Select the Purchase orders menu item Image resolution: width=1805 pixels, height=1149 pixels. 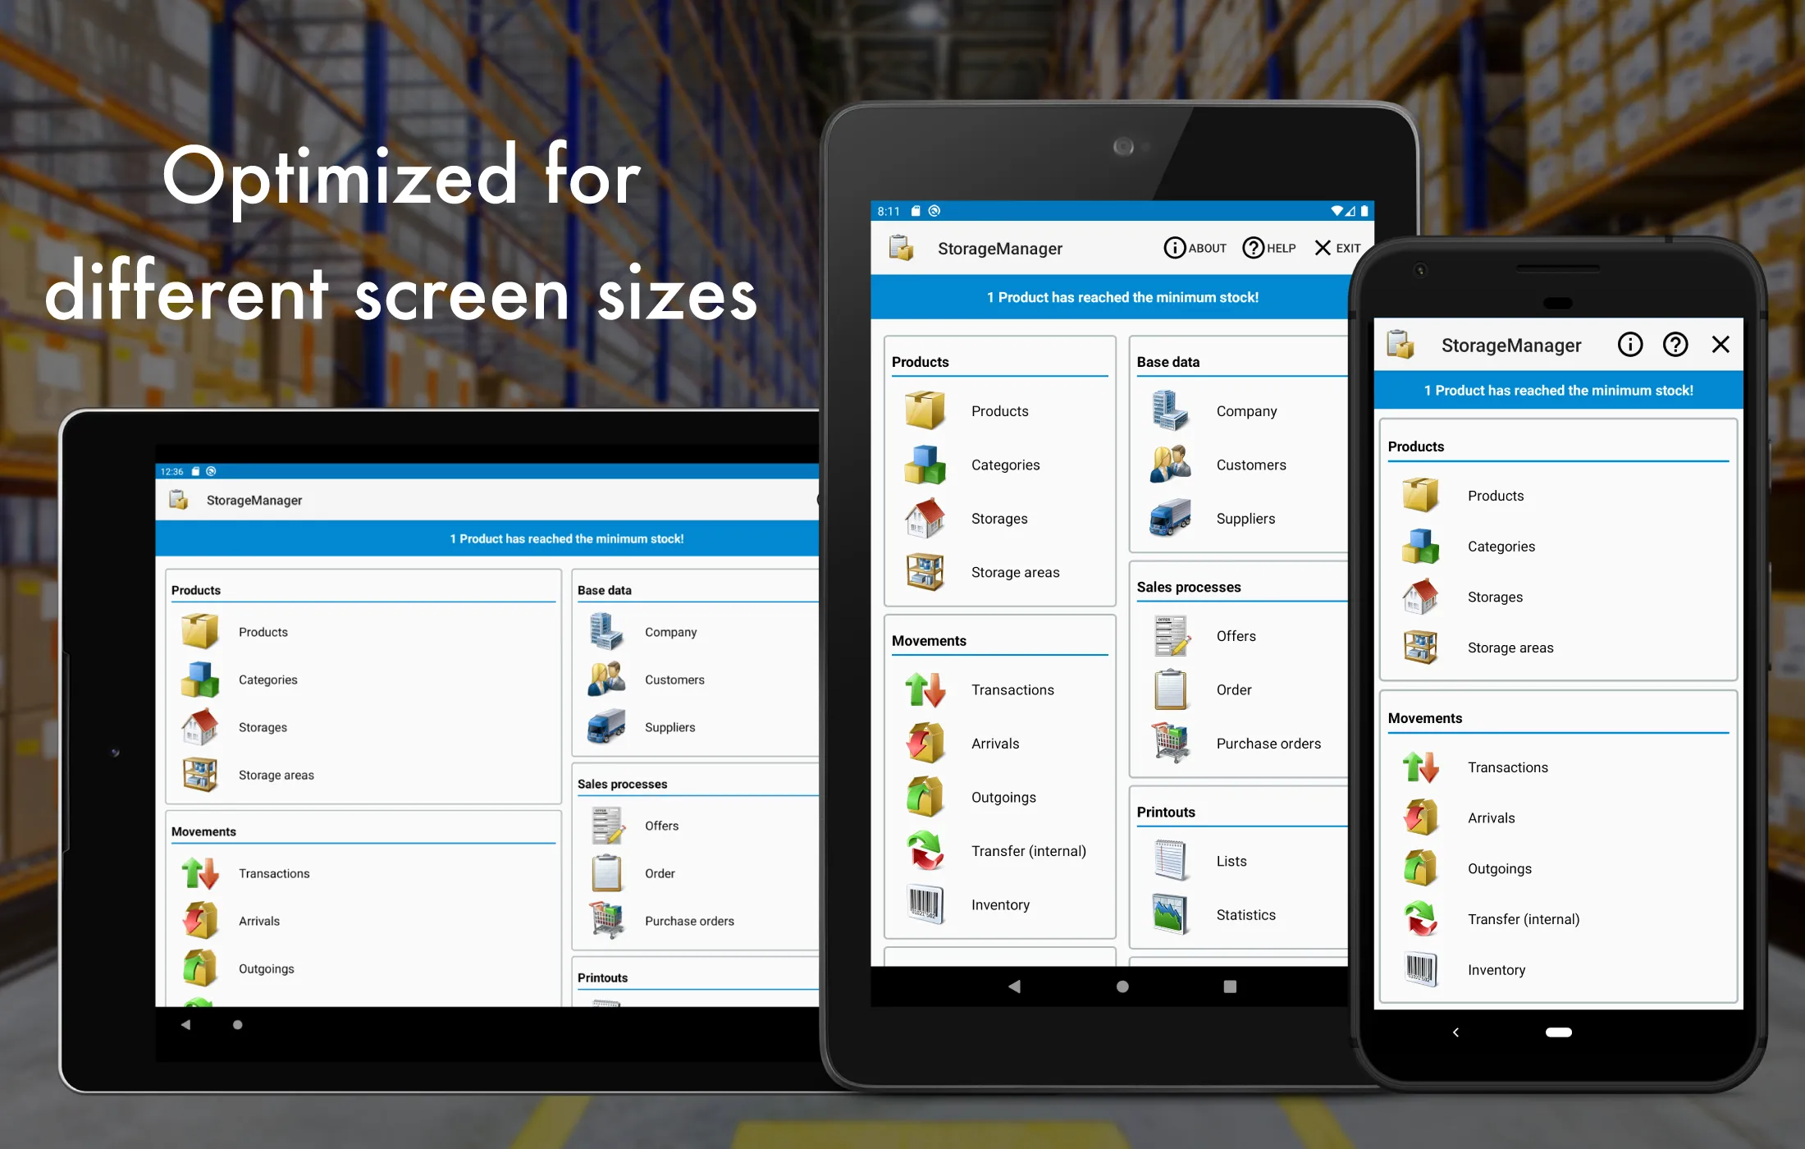1267,742
